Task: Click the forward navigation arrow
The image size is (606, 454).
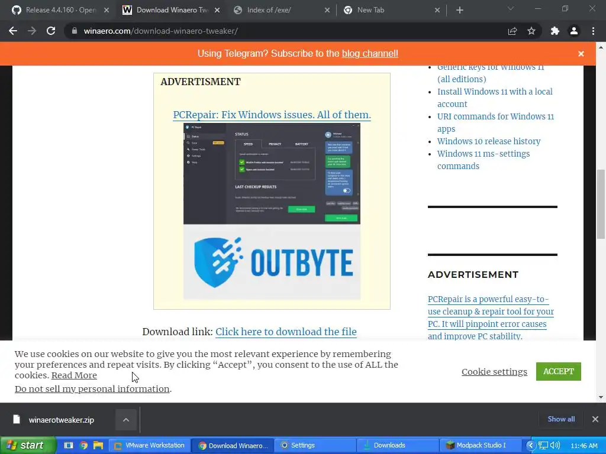Action: click(32, 31)
